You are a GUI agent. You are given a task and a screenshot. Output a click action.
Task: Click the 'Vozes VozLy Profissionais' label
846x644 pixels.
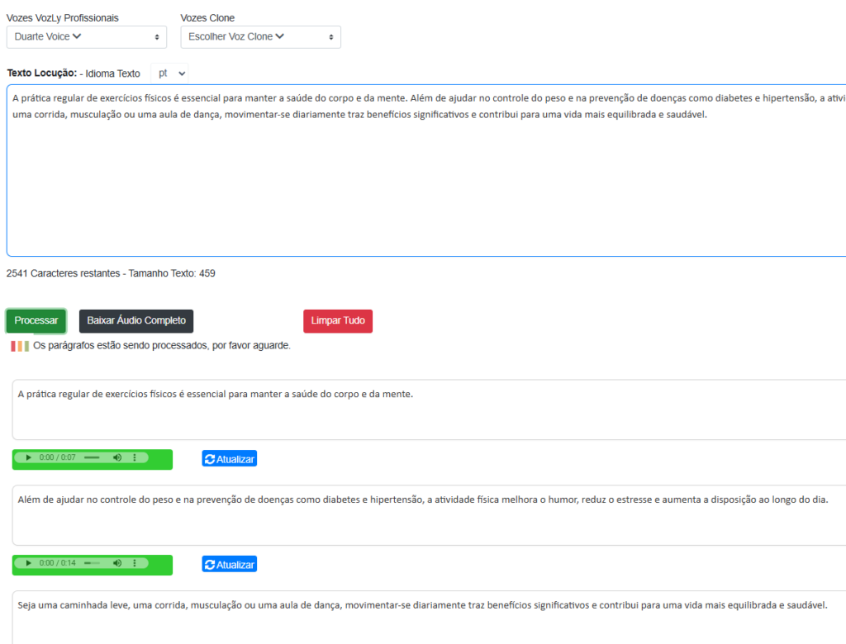point(63,18)
